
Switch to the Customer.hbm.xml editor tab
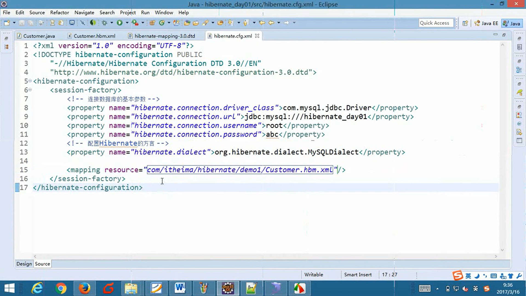[x=94, y=36]
